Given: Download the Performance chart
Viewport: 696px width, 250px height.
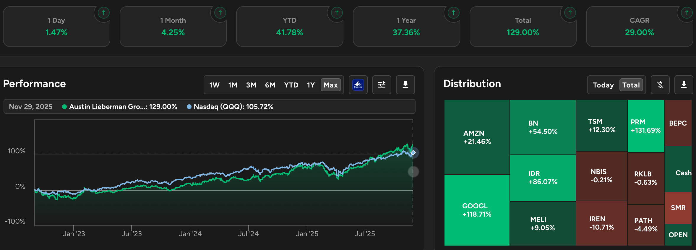Looking at the screenshot, I should [x=405, y=85].
